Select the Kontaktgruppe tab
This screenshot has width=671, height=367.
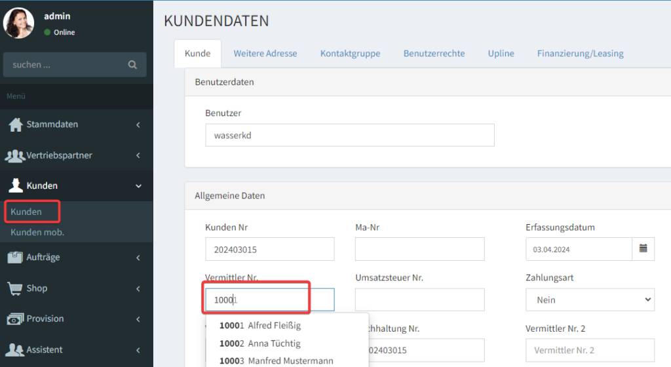(350, 54)
